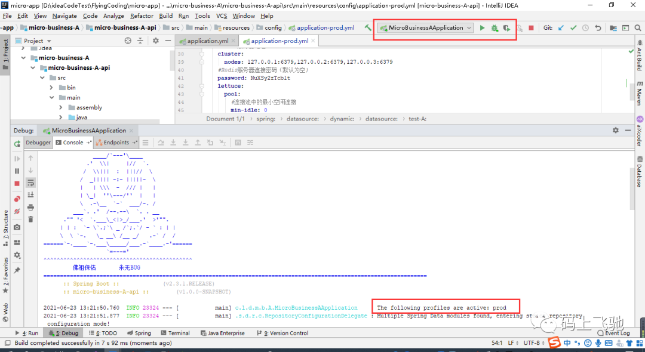The width and height of the screenshot is (645, 352).
Task: Switch to the Debugger tab
Action: tap(38, 143)
